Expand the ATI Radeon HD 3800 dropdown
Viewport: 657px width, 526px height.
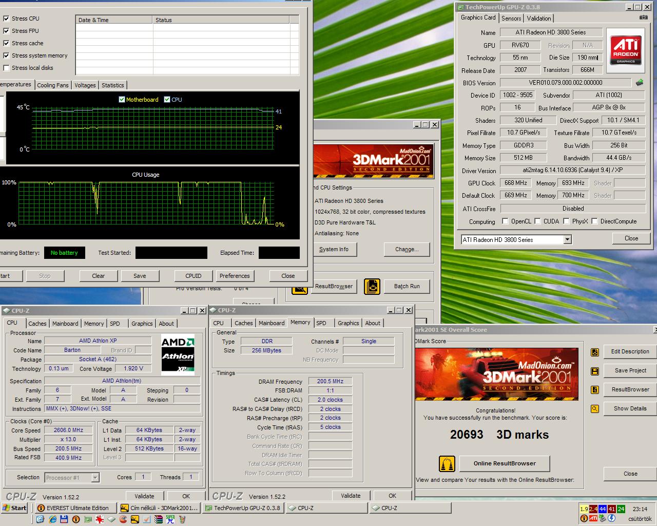pyautogui.click(x=567, y=240)
